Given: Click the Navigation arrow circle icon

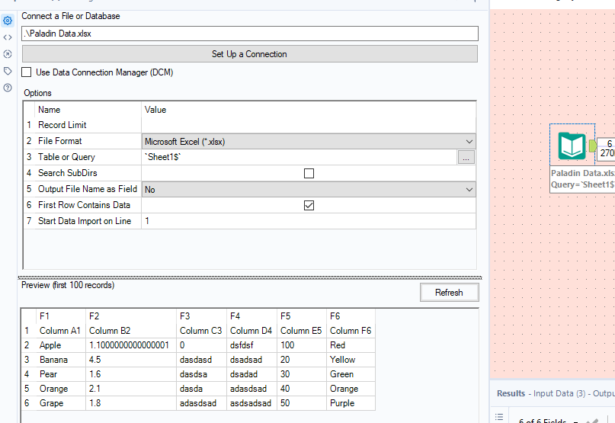Looking at the screenshot, I should (x=8, y=54).
